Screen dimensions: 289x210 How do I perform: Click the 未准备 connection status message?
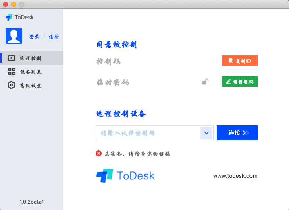(x=137, y=154)
